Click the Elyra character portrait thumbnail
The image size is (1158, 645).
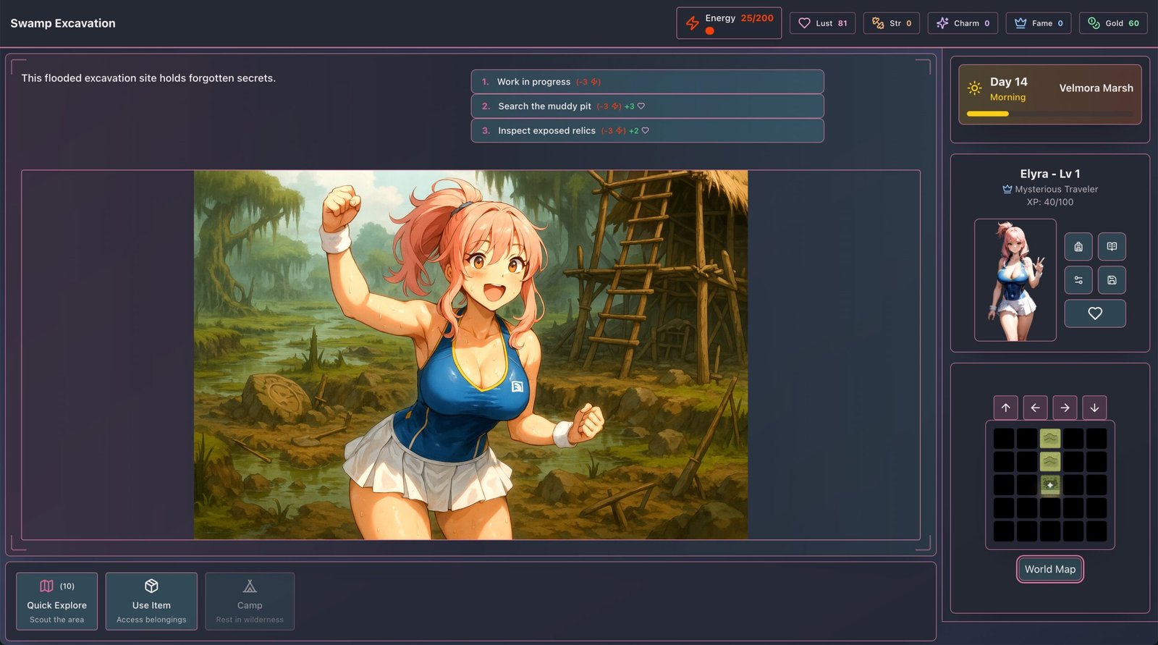[x=1015, y=280]
